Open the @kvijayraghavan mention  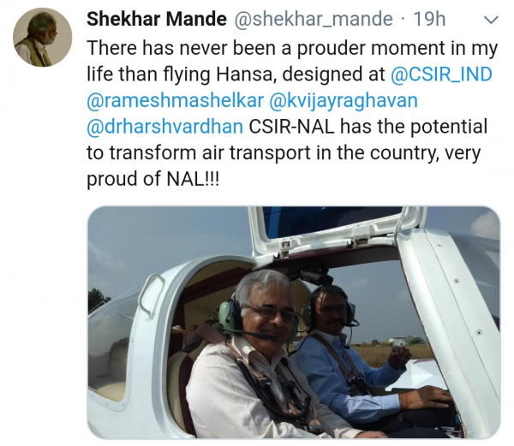[344, 100]
